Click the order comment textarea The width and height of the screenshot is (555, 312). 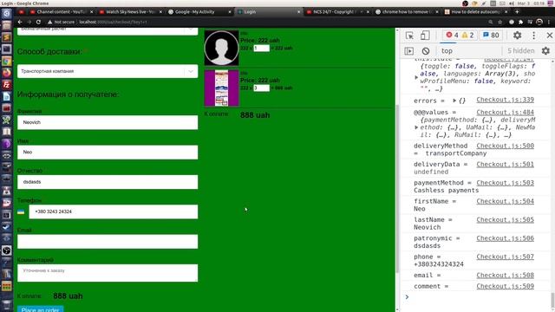point(108,273)
